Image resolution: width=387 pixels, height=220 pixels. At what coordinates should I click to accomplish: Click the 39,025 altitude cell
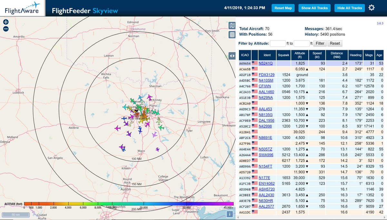(300, 131)
